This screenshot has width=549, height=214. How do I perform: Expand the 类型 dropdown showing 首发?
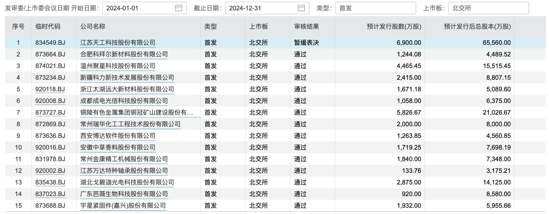375,8
